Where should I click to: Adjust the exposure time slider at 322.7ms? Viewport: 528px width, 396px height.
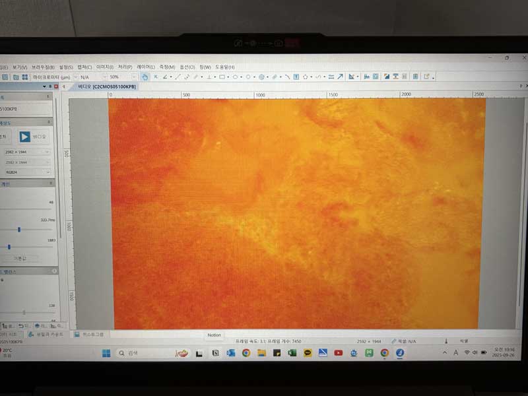(x=19, y=229)
